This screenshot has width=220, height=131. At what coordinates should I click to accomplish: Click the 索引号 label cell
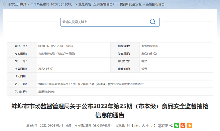22,46
